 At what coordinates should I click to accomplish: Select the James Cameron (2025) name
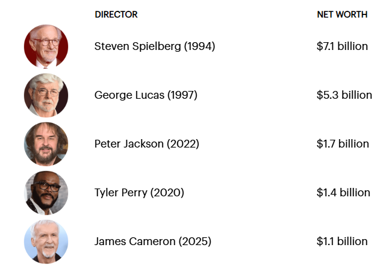[153, 241]
